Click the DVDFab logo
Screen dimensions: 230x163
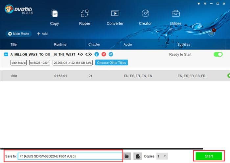(x=18, y=10)
